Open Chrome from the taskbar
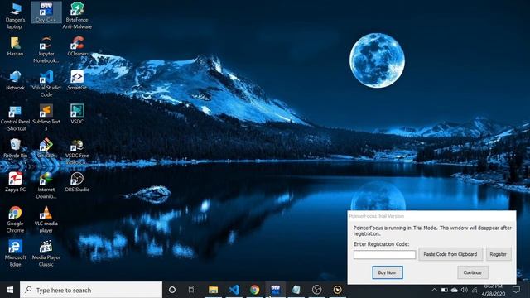 point(255,290)
